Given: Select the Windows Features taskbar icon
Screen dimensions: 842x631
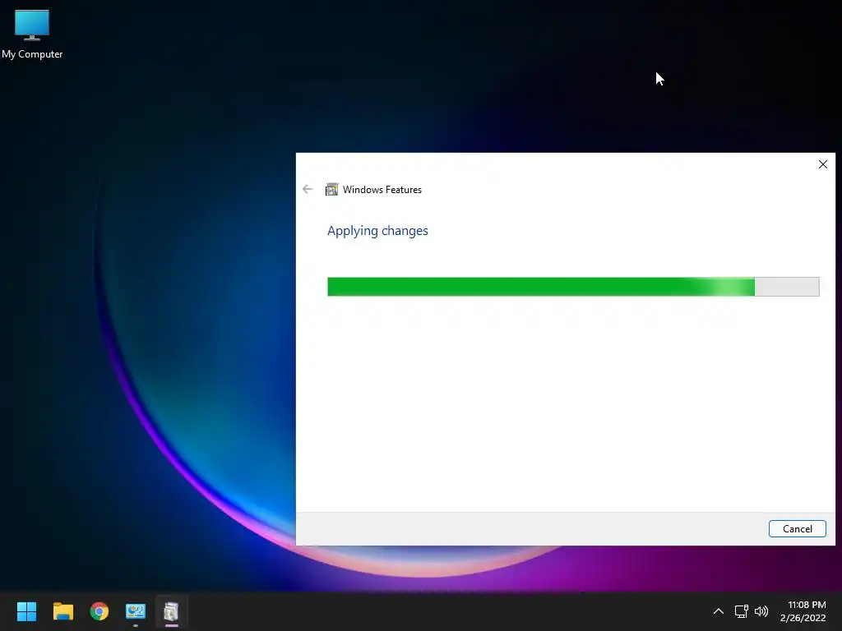Looking at the screenshot, I should coord(171,611).
